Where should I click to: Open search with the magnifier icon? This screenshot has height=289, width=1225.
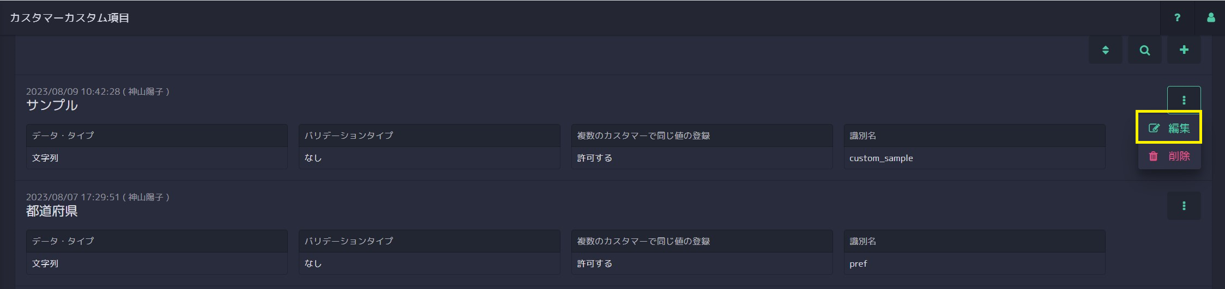point(1145,50)
